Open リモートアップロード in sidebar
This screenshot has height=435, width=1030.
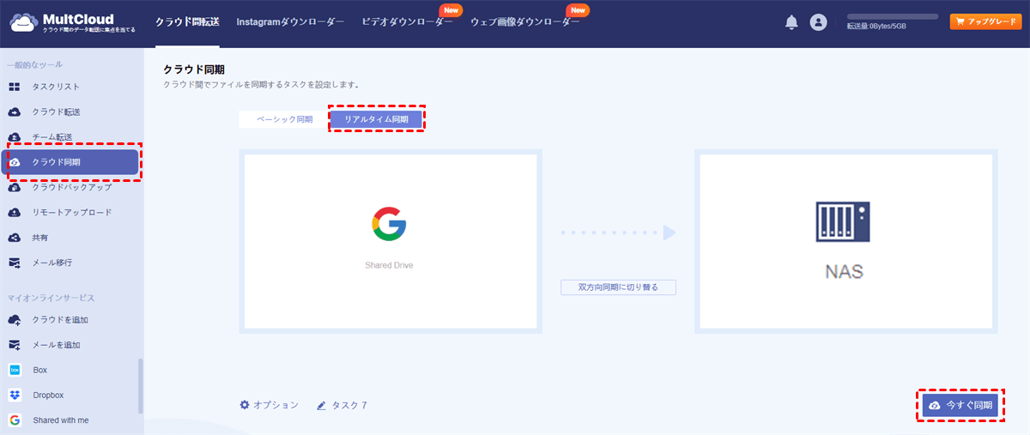pyautogui.click(x=72, y=212)
